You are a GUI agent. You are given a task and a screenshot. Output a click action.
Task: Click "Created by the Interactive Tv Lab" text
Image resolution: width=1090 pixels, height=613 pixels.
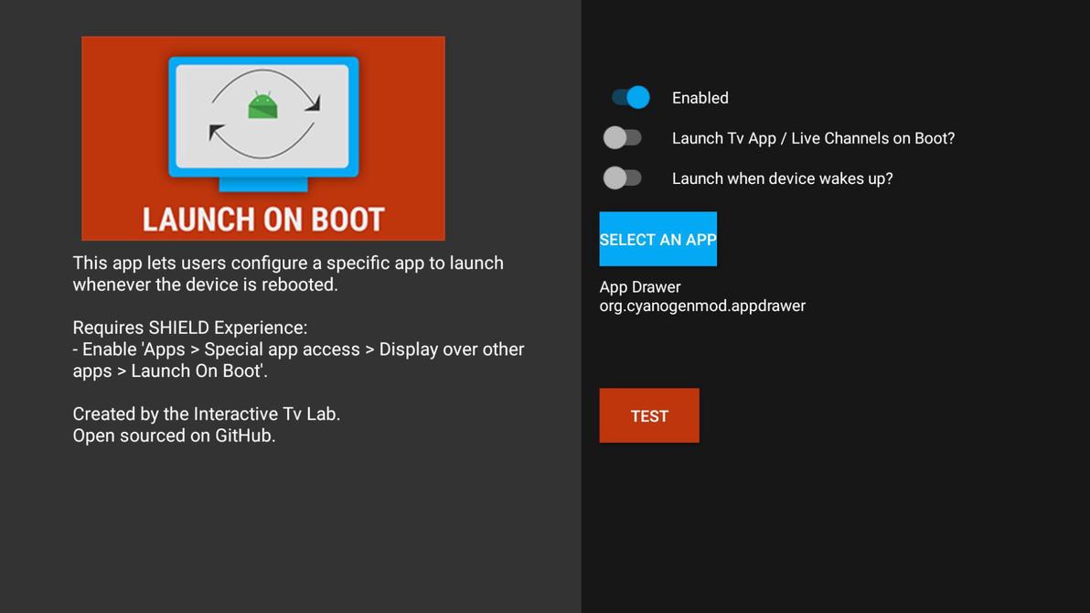tap(206, 413)
